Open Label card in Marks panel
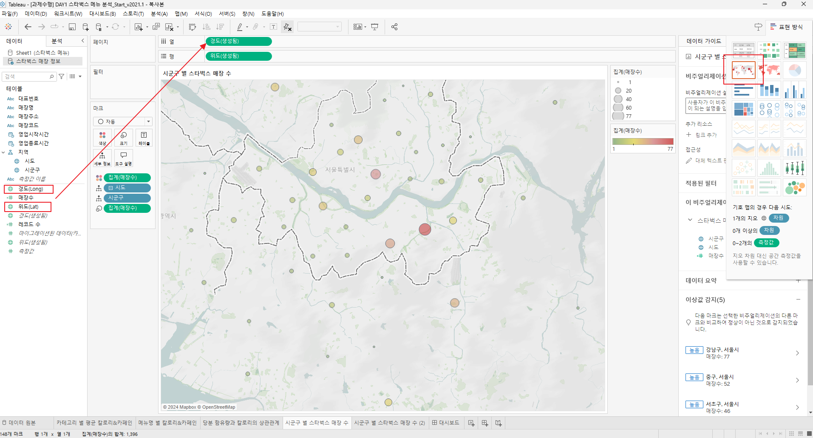Screen dimensions: 813x438 point(144,138)
